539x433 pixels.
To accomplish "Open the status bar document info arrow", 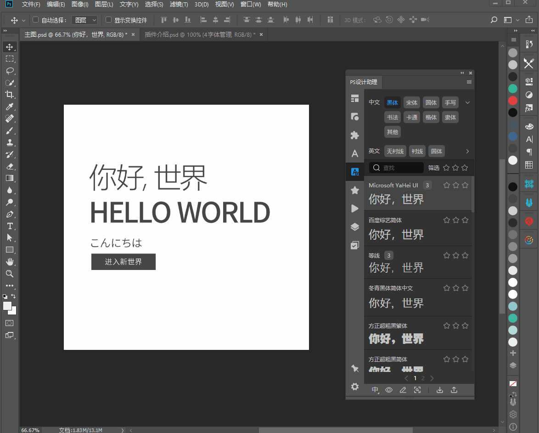I will point(123,430).
